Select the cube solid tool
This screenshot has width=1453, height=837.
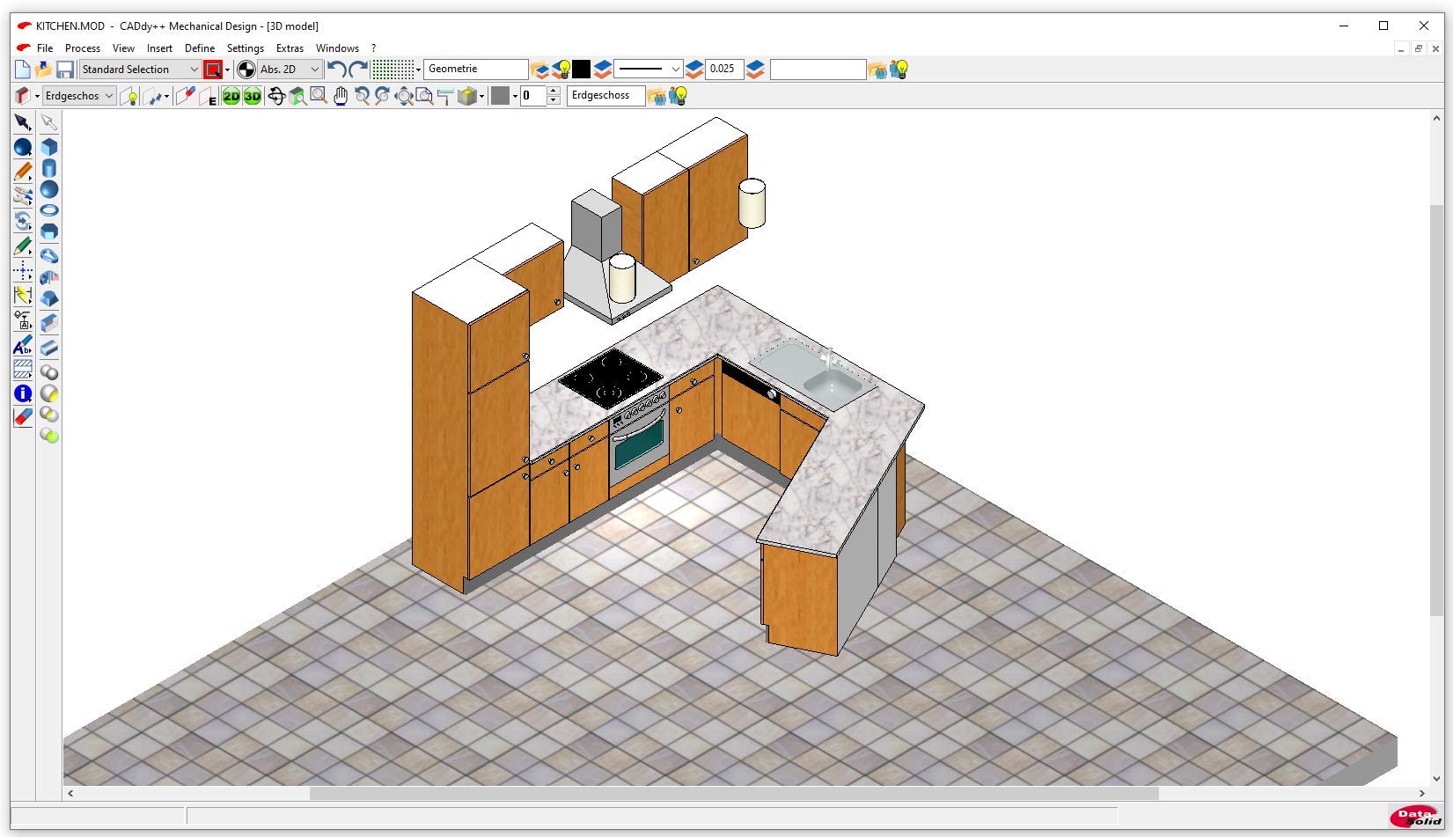click(49, 147)
